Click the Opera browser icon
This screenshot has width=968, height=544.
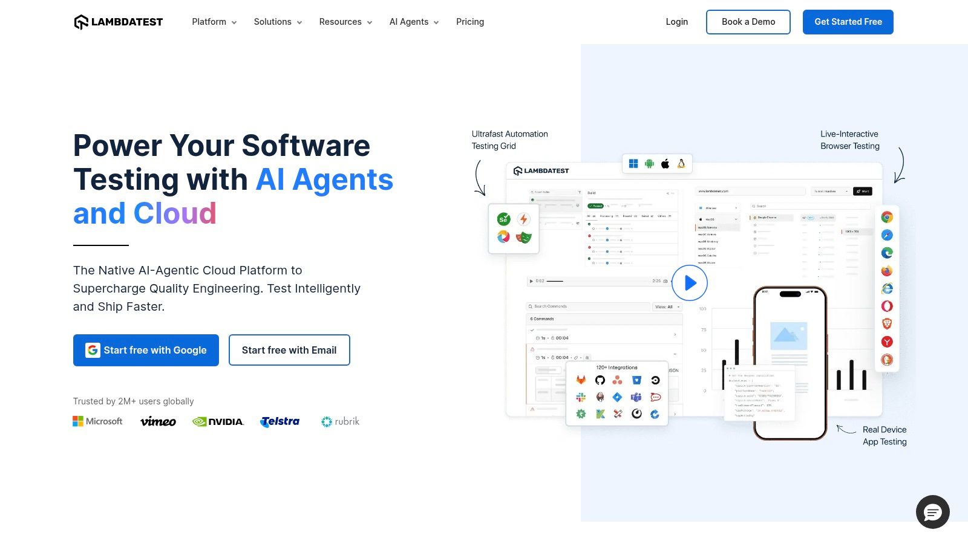(887, 306)
